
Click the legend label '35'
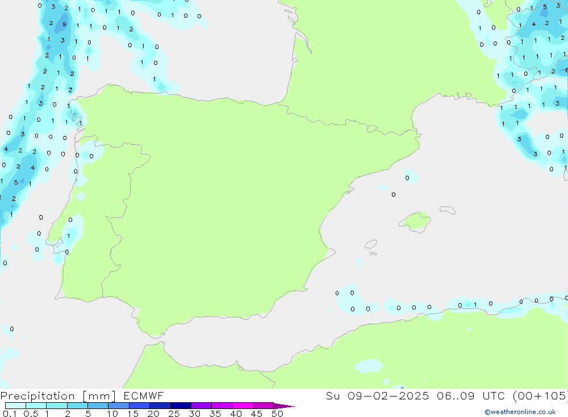(215, 414)
